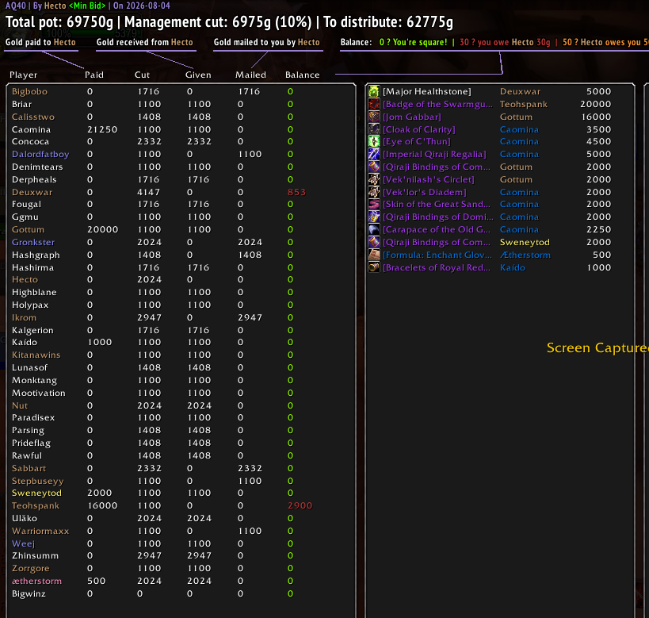This screenshot has width=649, height=618.
Task: Select player ætherstorm in the list
Action: (36, 581)
